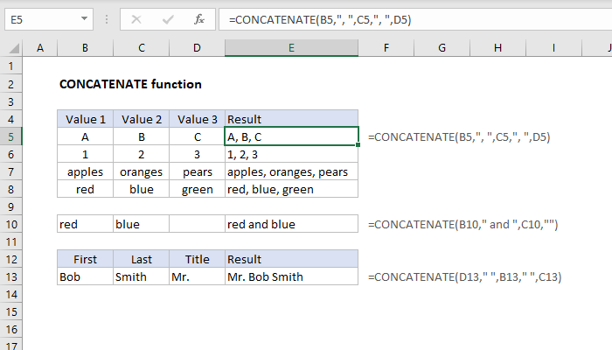The image size is (612, 350).
Task: Click cell C5 containing 'B'
Action: click(x=142, y=136)
